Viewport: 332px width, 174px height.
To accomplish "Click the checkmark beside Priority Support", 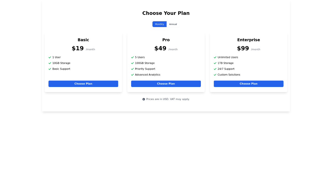I will click(132, 69).
